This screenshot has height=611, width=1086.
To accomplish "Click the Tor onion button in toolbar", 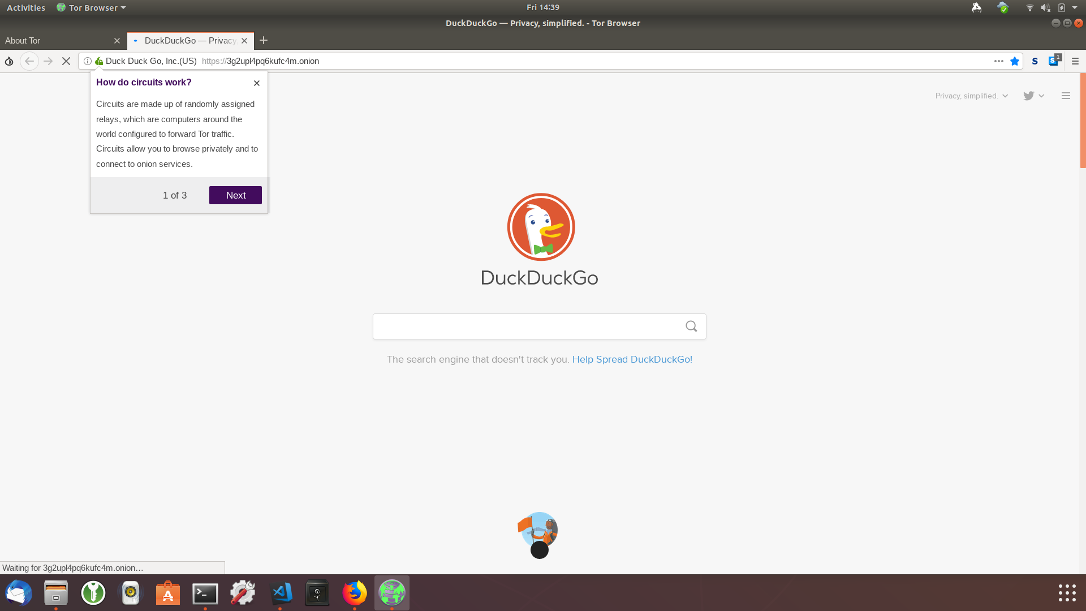I will pyautogui.click(x=9, y=61).
